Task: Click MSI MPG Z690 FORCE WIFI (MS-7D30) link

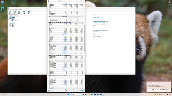Action: click(101, 22)
